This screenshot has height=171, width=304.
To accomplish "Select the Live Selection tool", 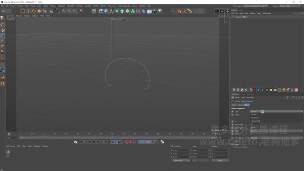I will [x=23, y=11].
